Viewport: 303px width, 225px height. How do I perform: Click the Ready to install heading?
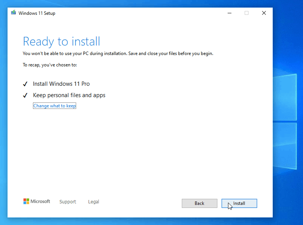pos(61,41)
